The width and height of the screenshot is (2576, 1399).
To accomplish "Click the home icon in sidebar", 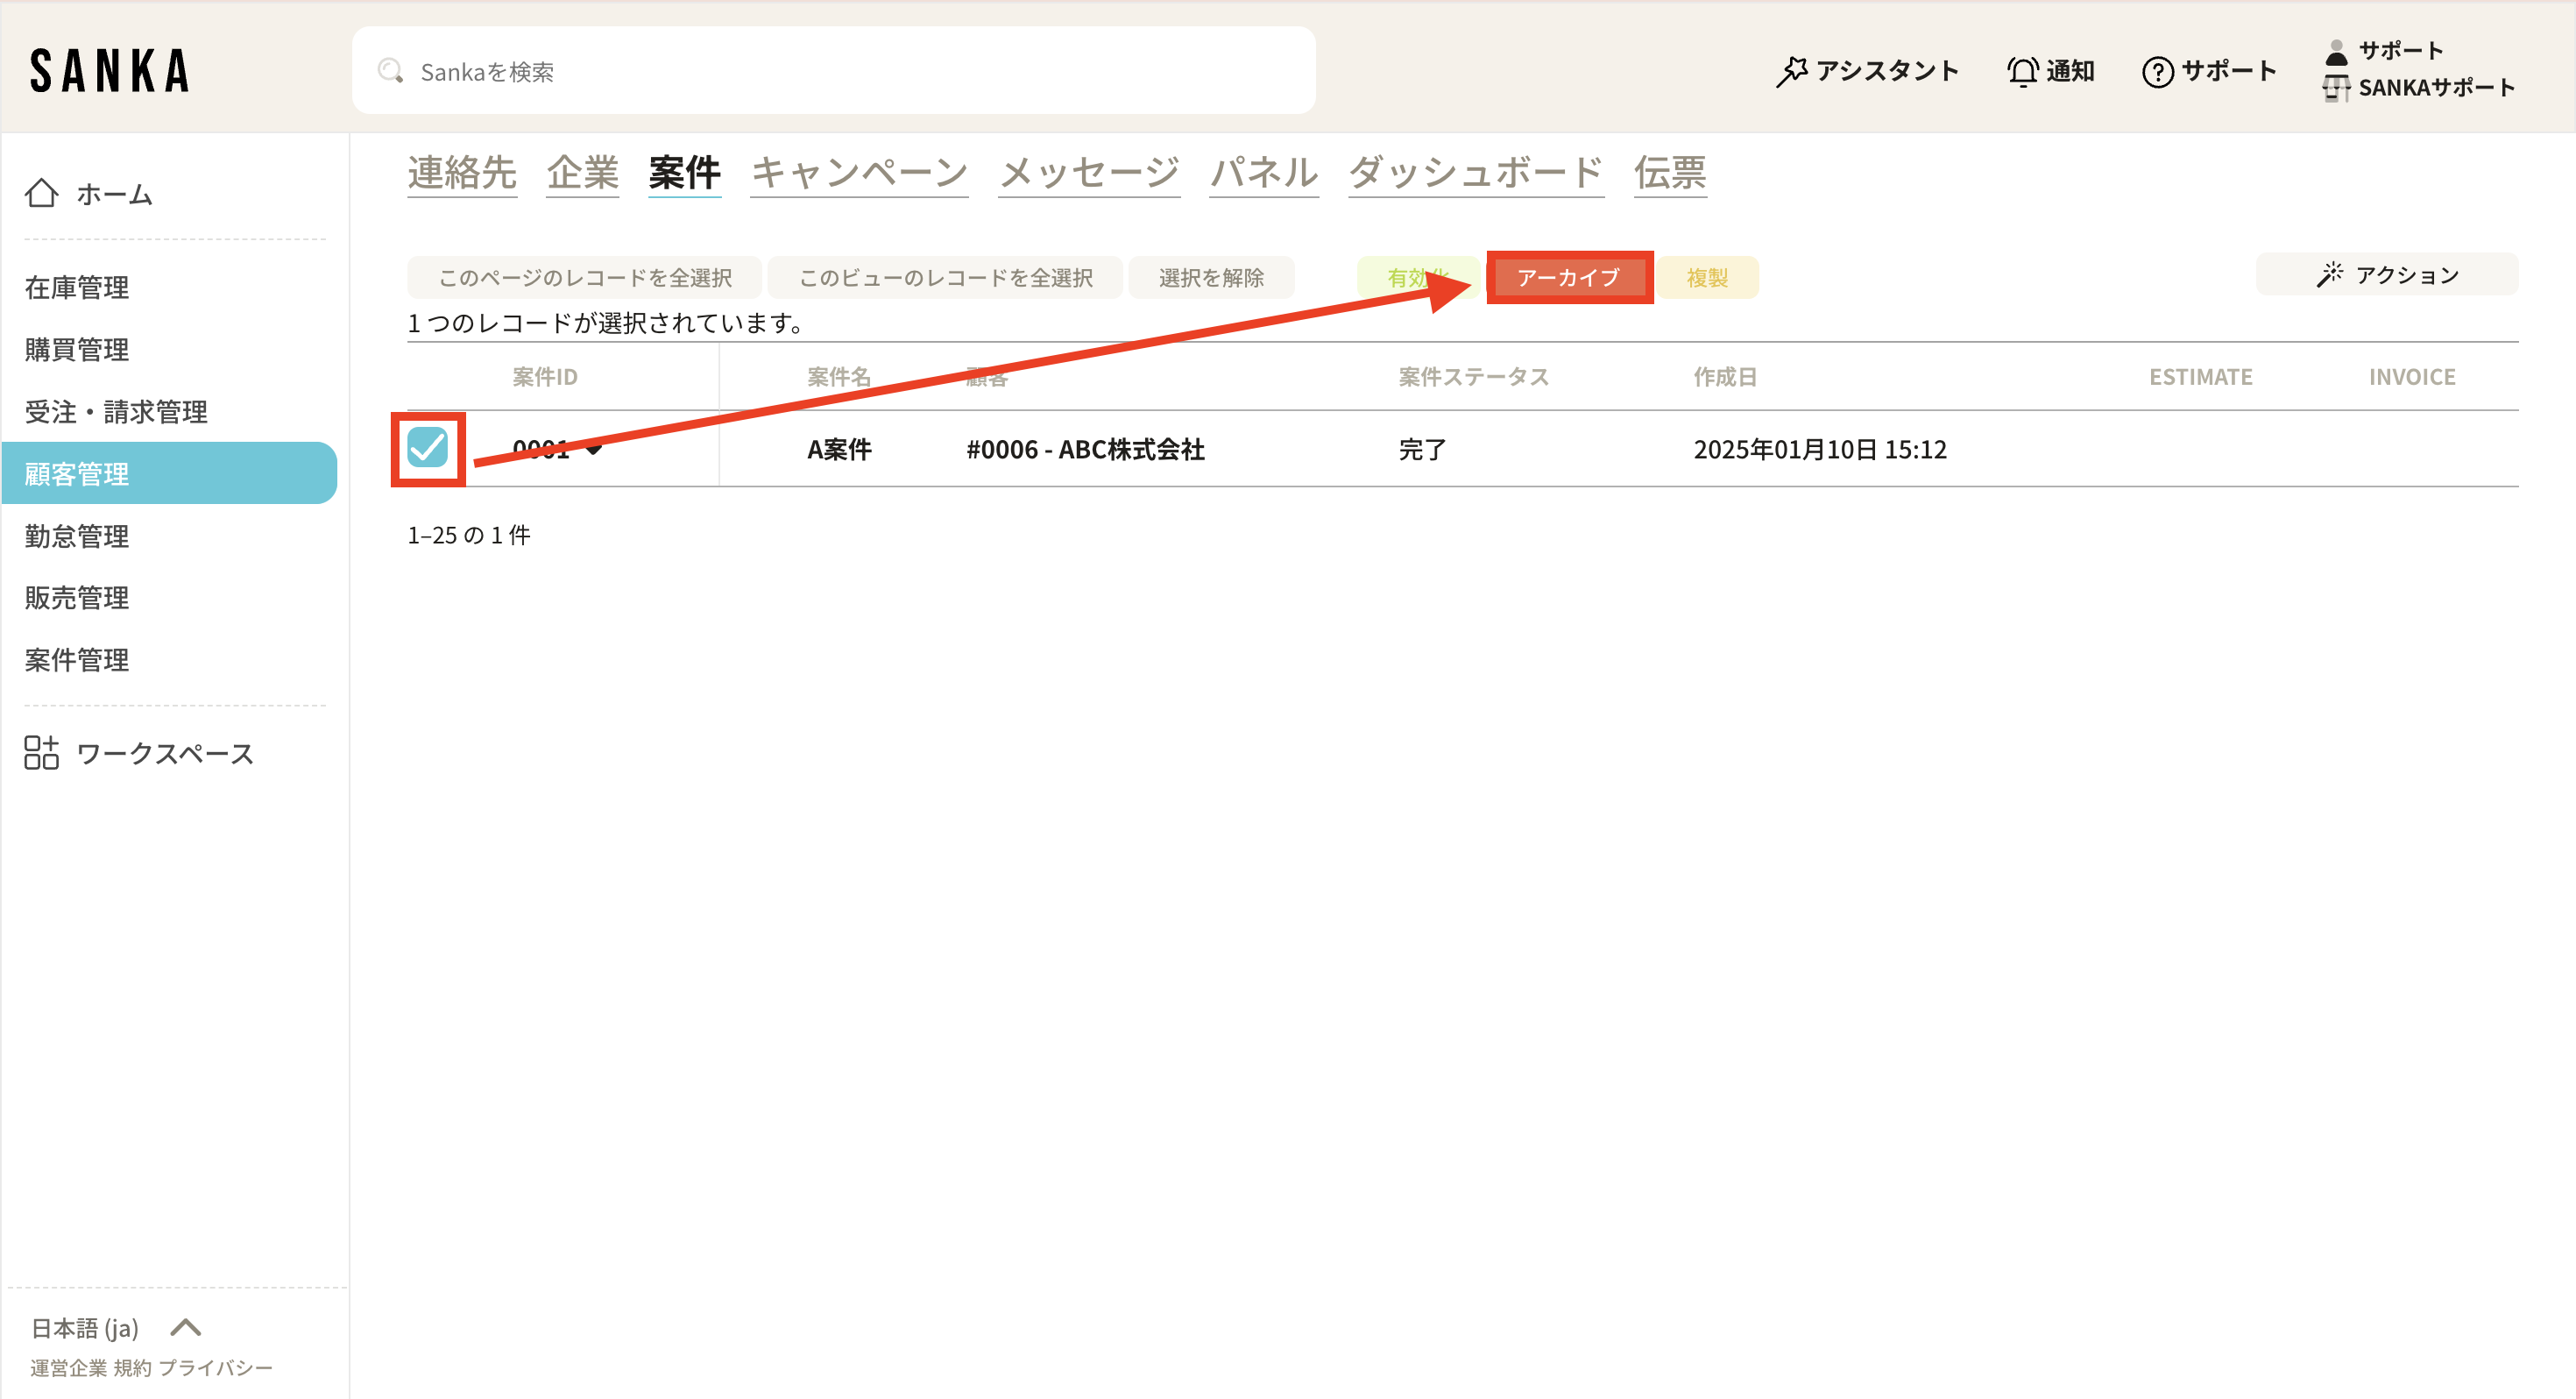I will (41, 193).
